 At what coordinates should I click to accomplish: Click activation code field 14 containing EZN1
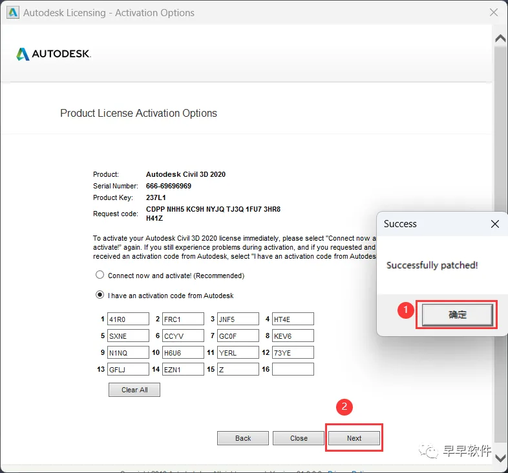(x=183, y=370)
